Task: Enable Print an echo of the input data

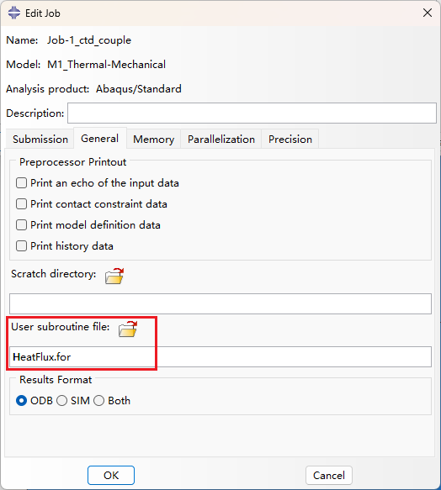Action: point(21,183)
